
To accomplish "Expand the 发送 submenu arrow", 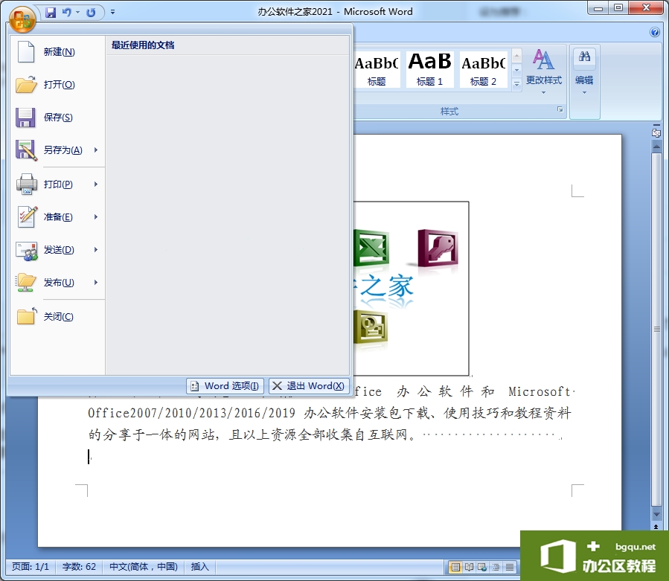I will click(96, 249).
